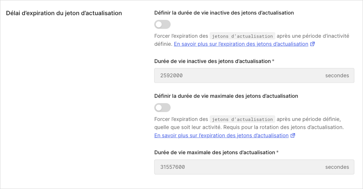Toggle the inactive refresh token lifetime switch
Image resolution: width=363 pixels, height=189 pixels.
[x=162, y=24]
